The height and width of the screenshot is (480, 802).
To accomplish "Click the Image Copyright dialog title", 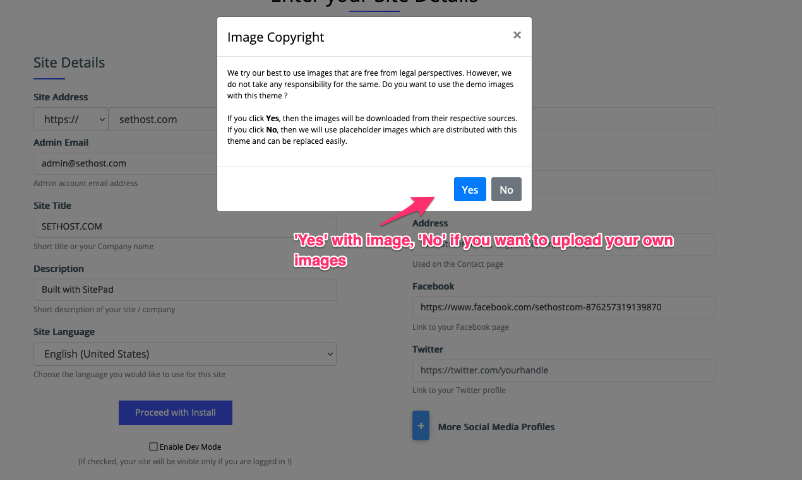I will point(275,37).
